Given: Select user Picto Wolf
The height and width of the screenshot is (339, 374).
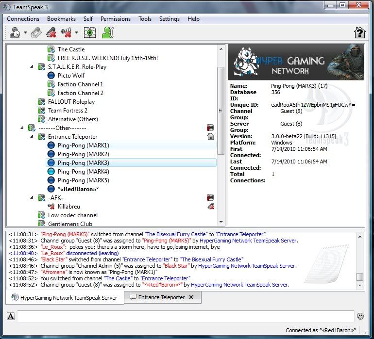Looking at the screenshot, I should [x=71, y=76].
